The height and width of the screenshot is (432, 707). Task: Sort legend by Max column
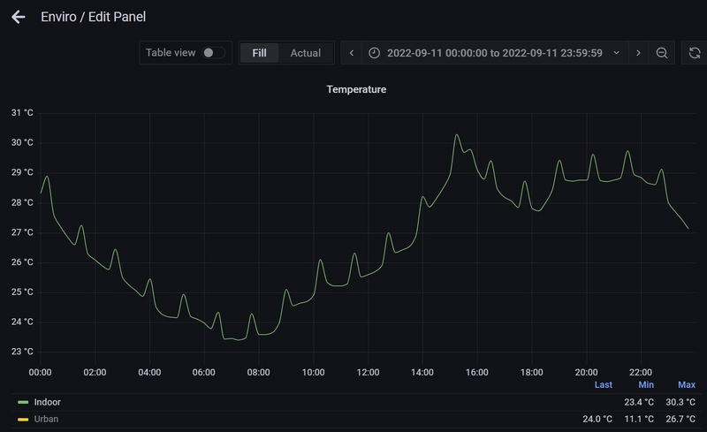(686, 385)
